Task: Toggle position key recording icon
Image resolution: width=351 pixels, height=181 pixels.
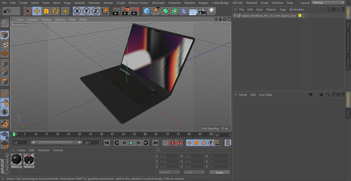Action: [189, 143]
